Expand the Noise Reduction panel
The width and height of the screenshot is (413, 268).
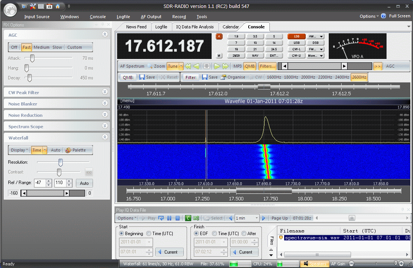pos(105,115)
